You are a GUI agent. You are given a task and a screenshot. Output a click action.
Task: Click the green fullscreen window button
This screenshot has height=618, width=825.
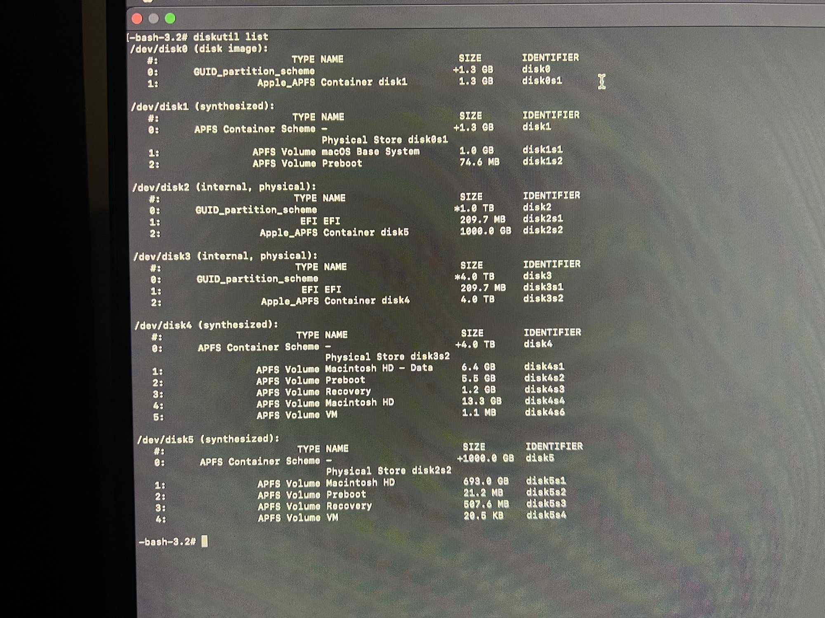click(x=170, y=19)
